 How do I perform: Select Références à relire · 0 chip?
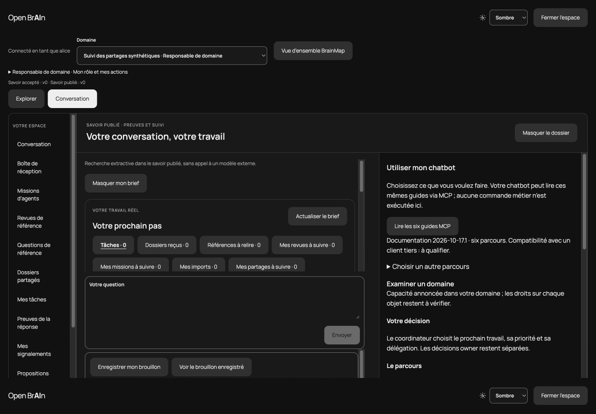234,245
